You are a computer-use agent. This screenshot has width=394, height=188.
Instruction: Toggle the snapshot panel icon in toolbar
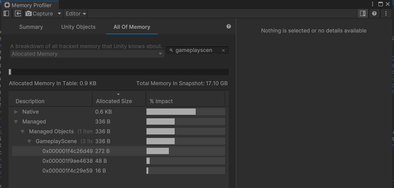click(6, 13)
